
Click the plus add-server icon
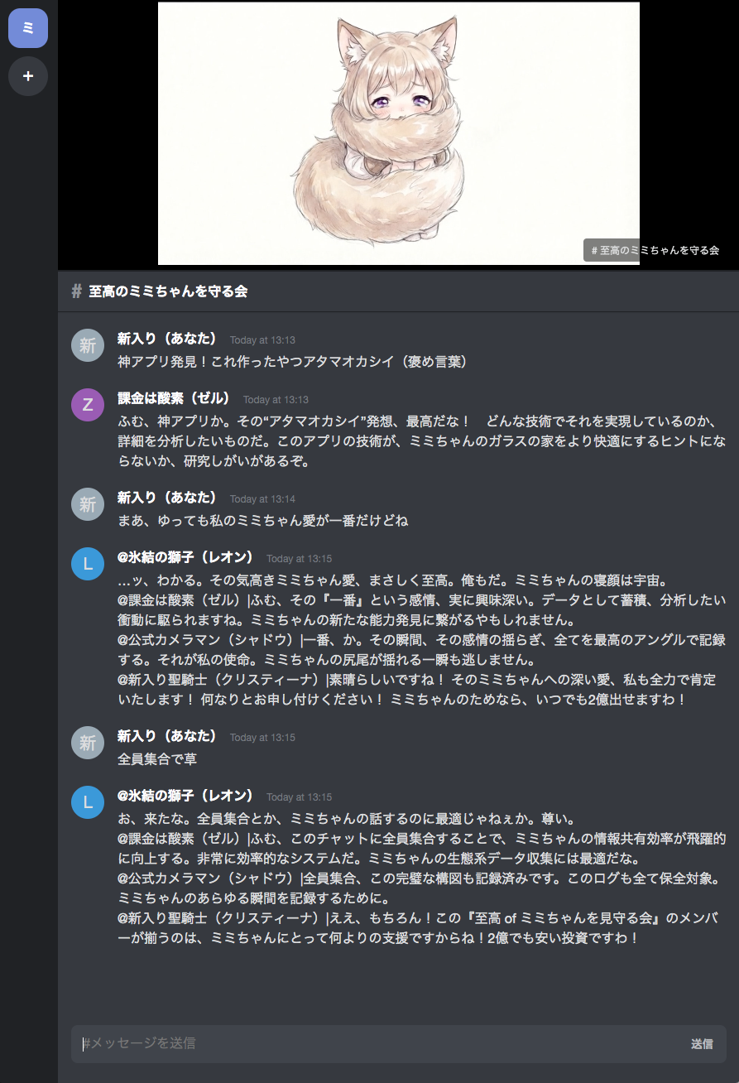point(28,76)
